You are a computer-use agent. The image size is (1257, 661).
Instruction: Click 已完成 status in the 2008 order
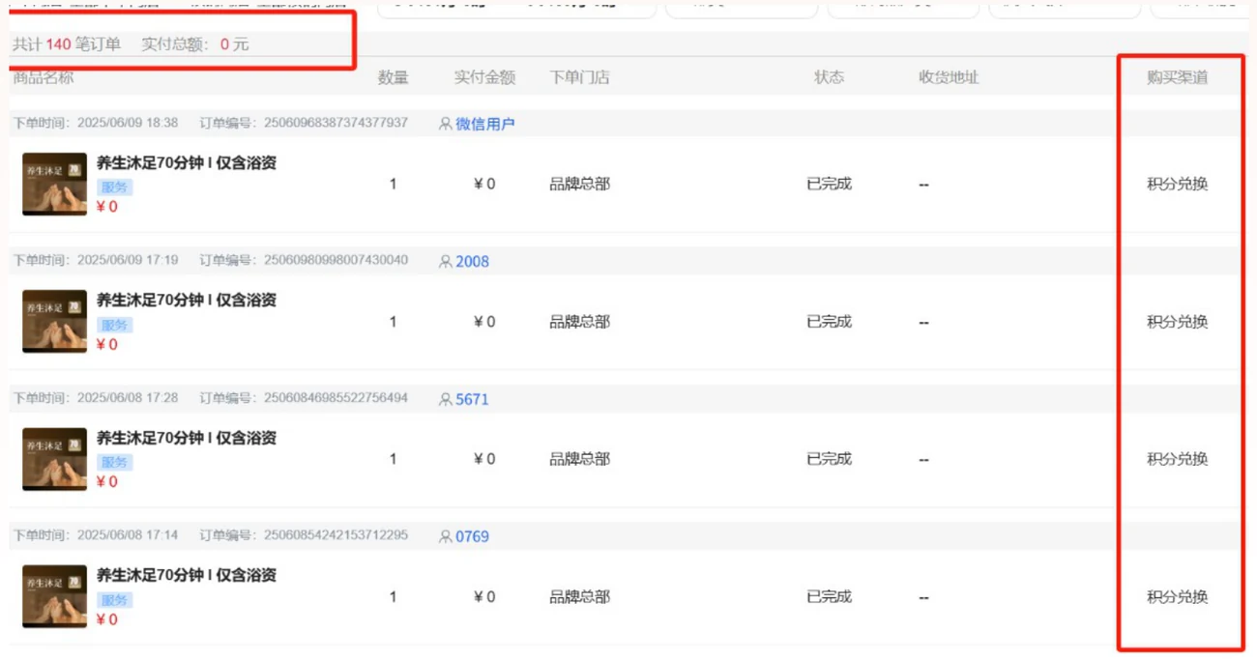(829, 322)
